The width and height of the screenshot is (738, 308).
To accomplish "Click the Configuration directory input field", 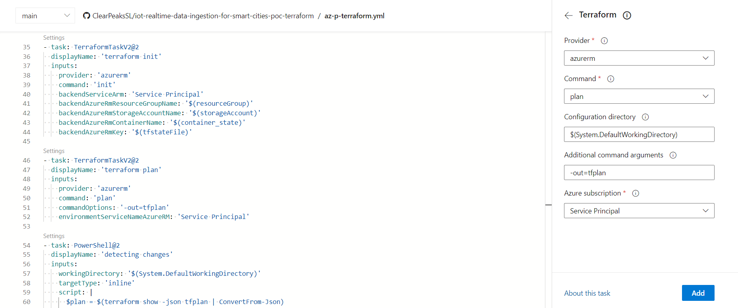I will click(x=639, y=134).
